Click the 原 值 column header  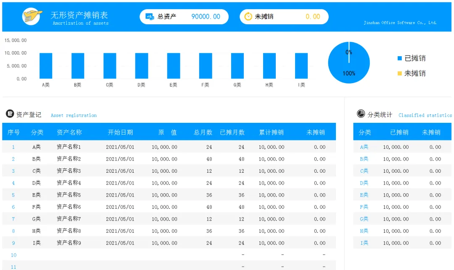167,132
